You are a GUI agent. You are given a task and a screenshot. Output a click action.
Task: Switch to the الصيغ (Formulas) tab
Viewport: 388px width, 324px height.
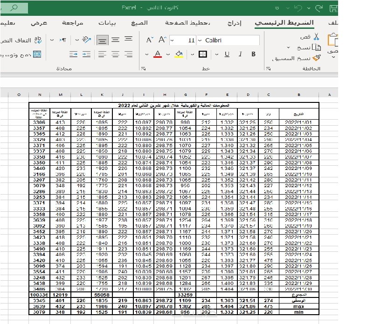(x=139, y=23)
